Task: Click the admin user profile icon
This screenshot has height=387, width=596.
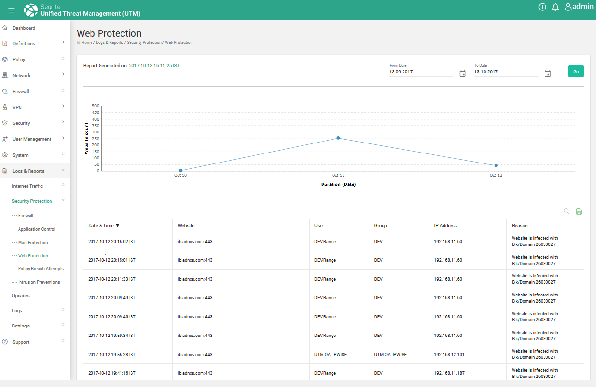Action: click(x=568, y=7)
